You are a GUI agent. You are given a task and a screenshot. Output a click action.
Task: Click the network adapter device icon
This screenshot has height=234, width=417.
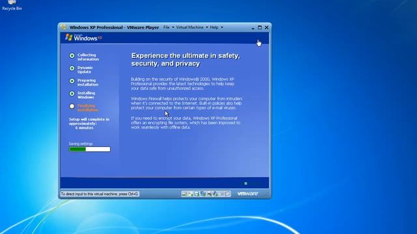point(203,194)
